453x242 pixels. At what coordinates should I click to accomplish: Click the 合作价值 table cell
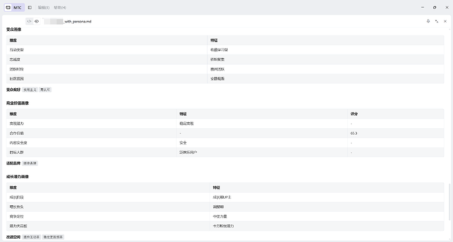pos(91,133)
